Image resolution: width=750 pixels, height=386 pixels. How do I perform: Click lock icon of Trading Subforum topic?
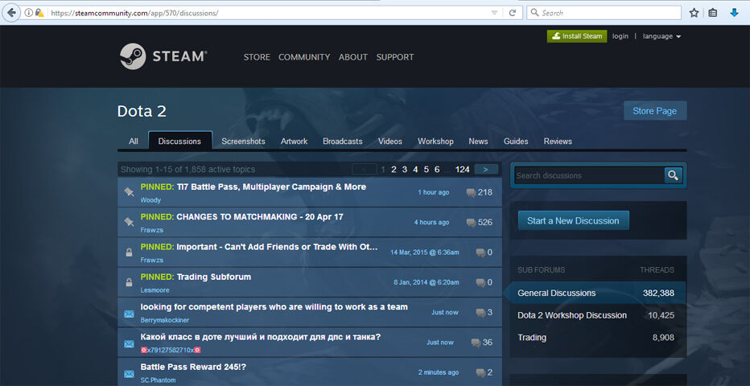click(129, 282)
